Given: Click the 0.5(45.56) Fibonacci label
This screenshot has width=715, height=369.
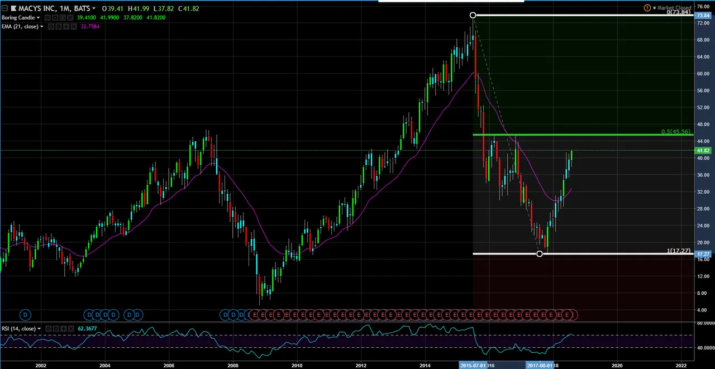Looking at the screenshot, I should [676, 132].
